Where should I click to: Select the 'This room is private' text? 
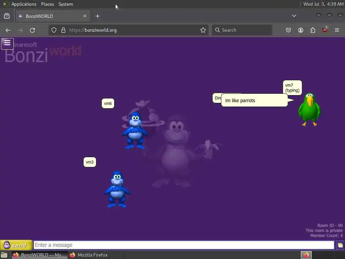(324, 231)
